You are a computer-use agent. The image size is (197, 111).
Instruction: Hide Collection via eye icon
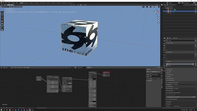(196, 8)
